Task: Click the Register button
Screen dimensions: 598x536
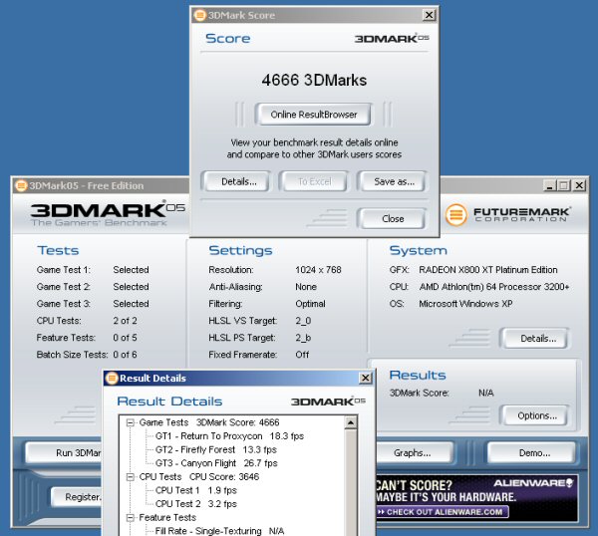Action: pos(77,497)
